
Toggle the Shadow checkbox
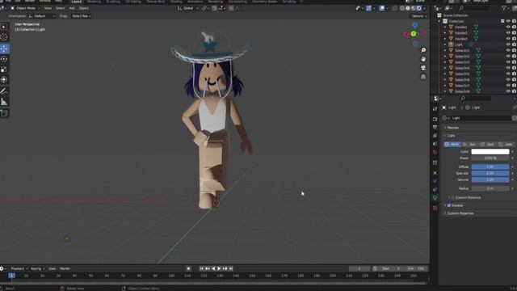pyautogui.click(x=449, y=205)
